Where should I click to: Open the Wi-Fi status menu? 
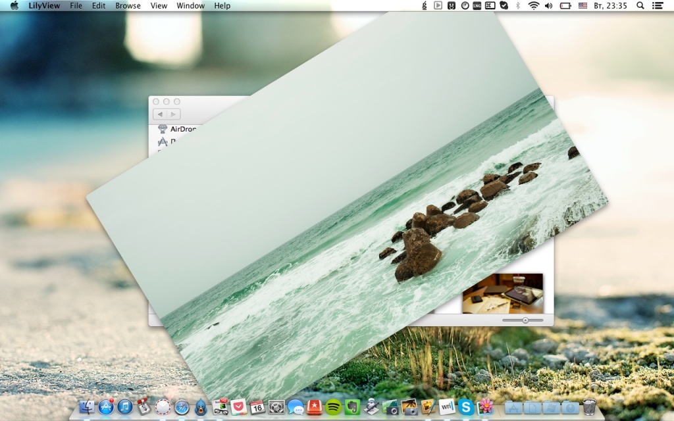[533, 5]
